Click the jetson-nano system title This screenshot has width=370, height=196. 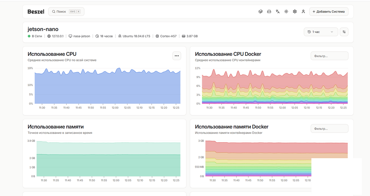(43, 29)
